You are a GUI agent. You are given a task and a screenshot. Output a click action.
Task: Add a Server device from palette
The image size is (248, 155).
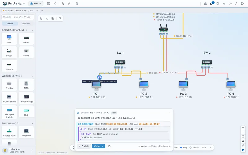click(26, 52)
